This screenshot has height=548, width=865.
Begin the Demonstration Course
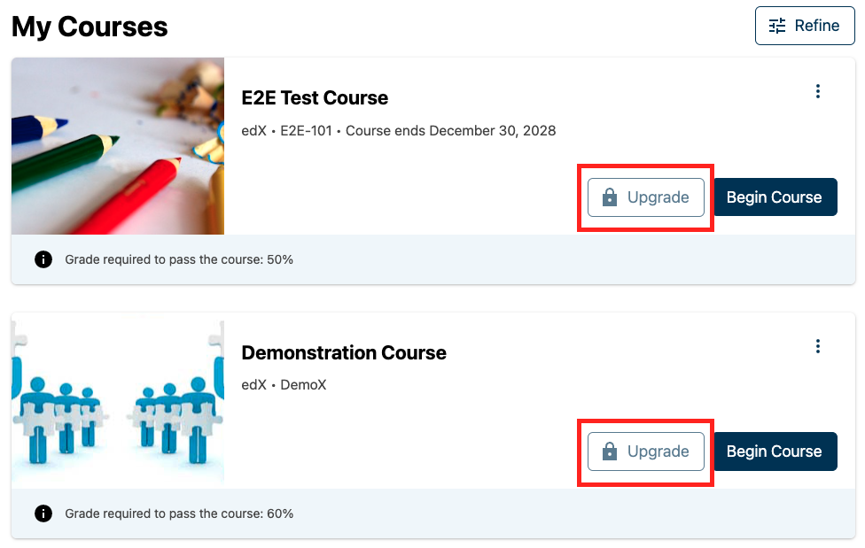[x=775, y=452]
